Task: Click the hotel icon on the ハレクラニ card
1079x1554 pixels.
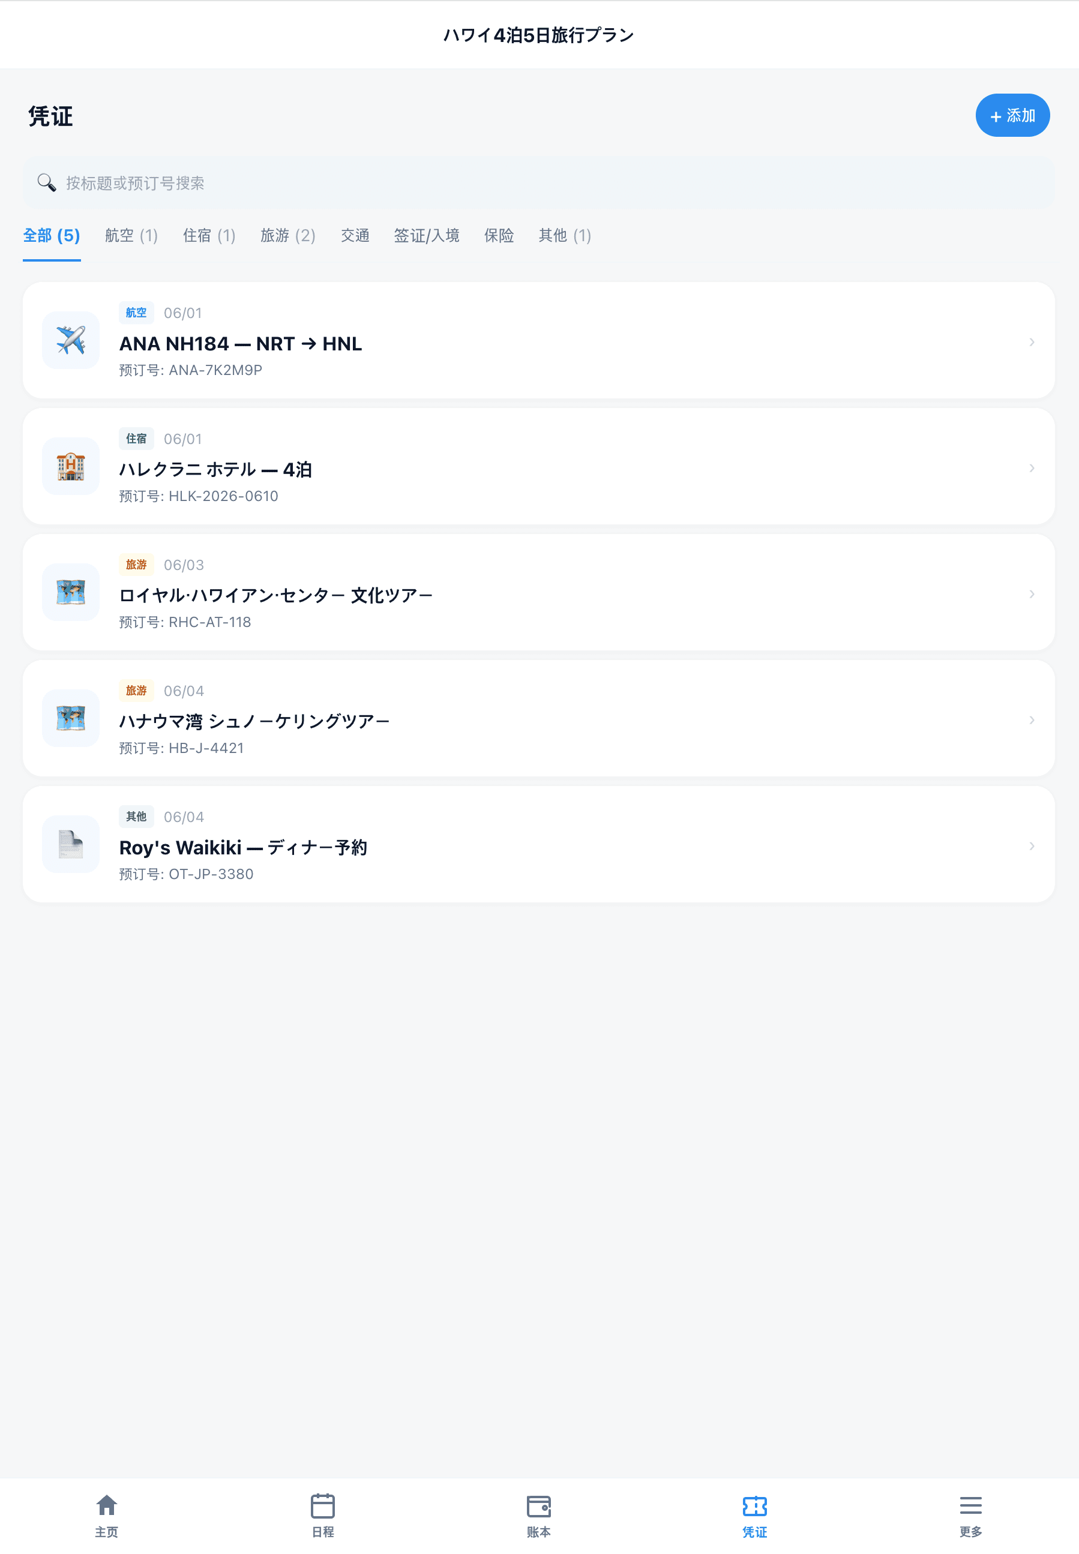Action: coord(70,466)
